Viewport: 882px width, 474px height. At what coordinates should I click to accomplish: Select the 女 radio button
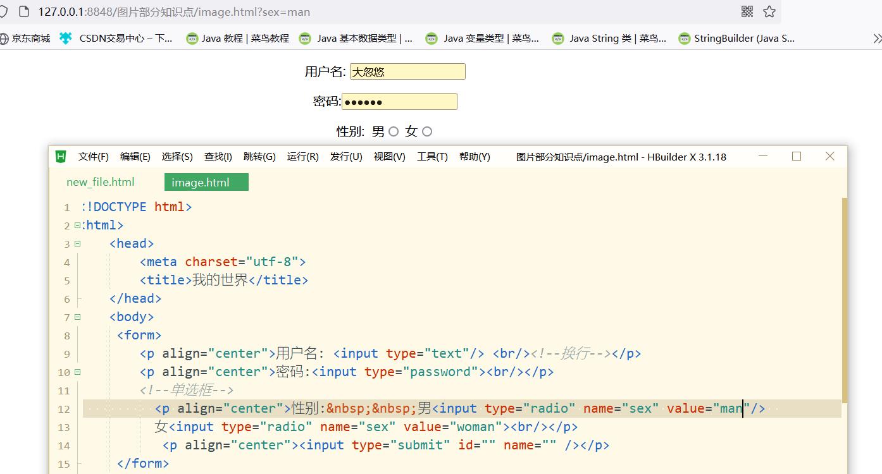[427, 131]
